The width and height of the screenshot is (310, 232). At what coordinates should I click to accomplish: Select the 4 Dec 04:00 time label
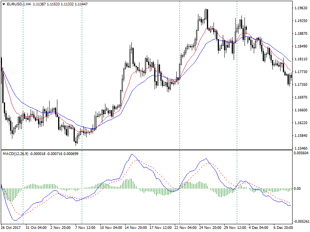(x=258, y=227)
